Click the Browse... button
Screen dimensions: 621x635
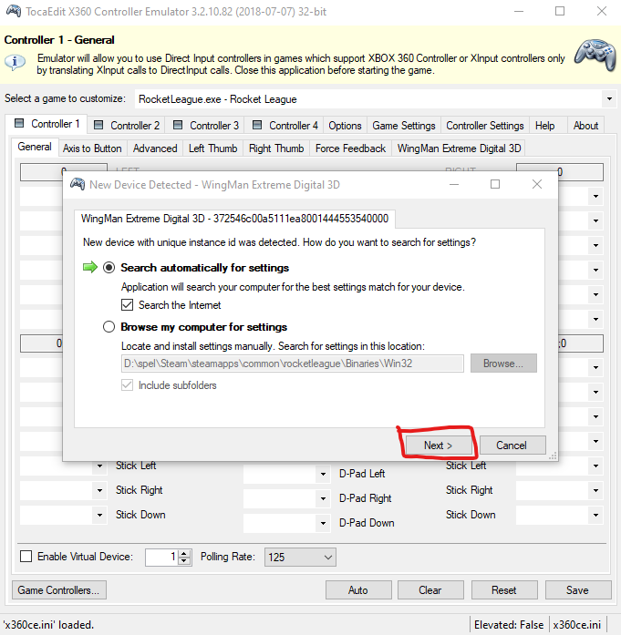503,364
